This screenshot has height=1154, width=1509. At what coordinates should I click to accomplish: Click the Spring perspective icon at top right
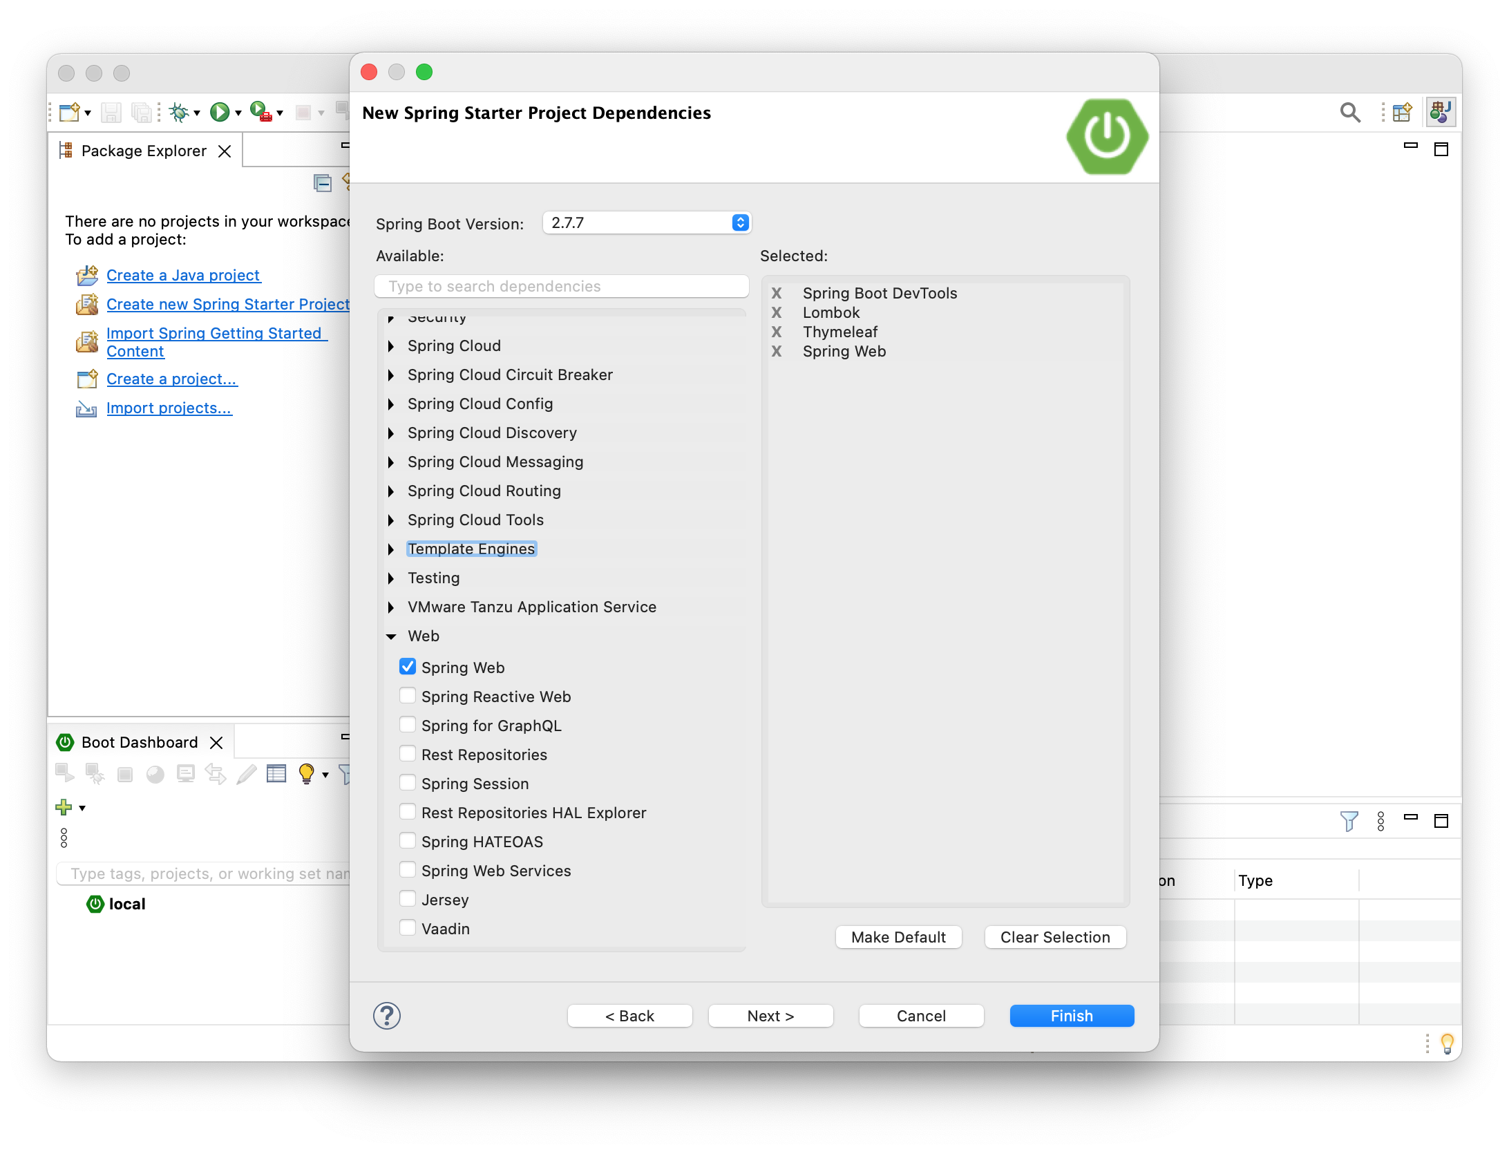1441,112
